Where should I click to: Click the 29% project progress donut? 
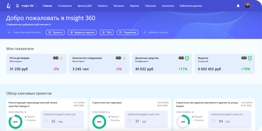coord(183,122)
